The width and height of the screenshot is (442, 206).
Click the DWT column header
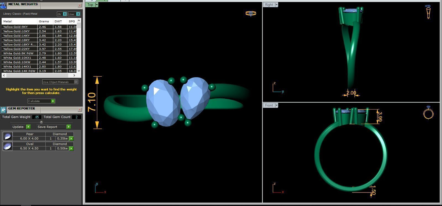coord(60,21)
